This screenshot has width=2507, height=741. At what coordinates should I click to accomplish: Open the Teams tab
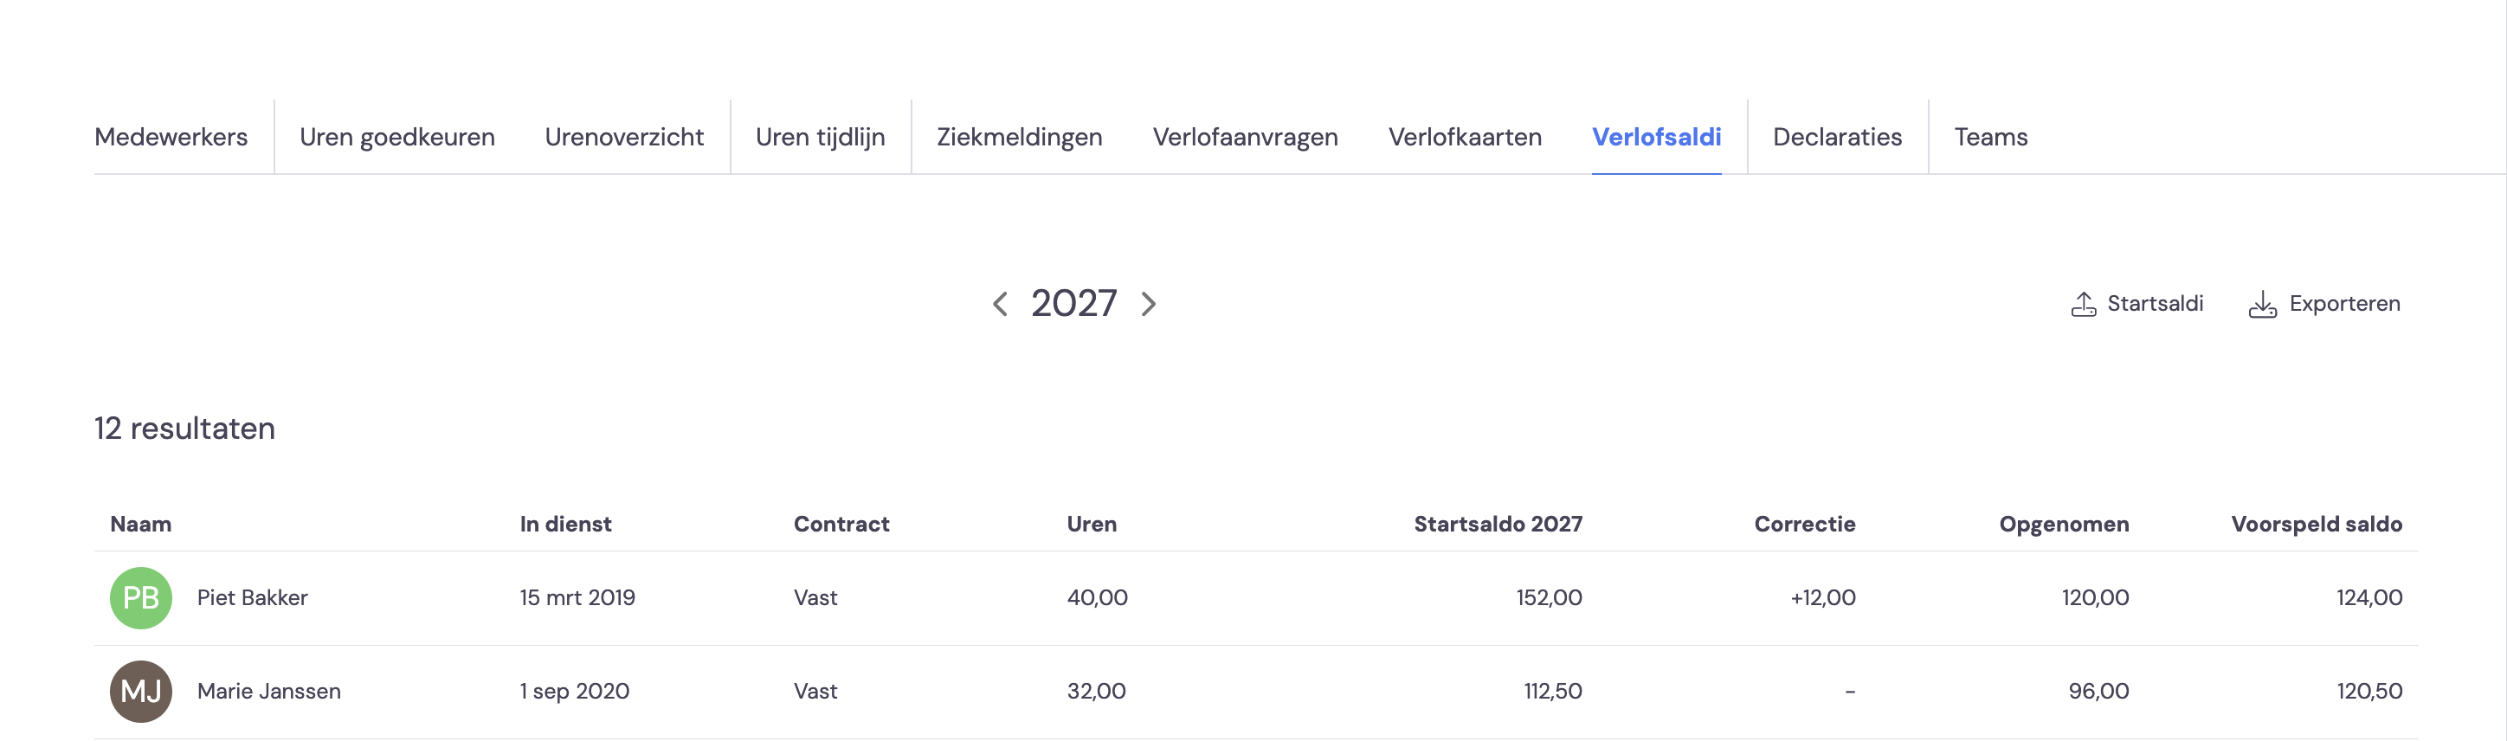1990,138
